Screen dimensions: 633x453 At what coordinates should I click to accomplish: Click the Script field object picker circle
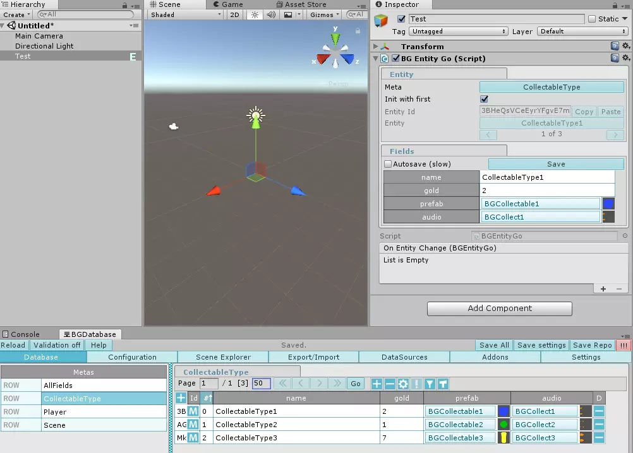pyautogui.click(x=625, y=236)
